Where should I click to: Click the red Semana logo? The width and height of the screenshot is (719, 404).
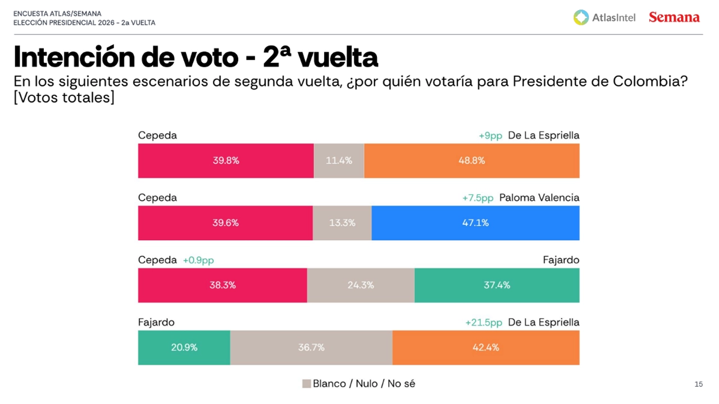click(x=674, y=17)
